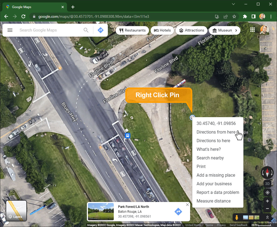Open the Google Maps hamburger menu
Viewport: 277px width, 227px height.
[10, 30]
